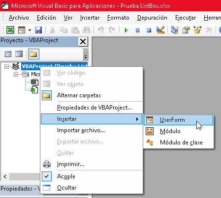
Task: Open the Properties Window toolbar icon
Action: [x=186, y=30]
